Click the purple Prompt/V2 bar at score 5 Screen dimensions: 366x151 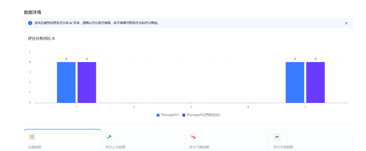[316, 82]
